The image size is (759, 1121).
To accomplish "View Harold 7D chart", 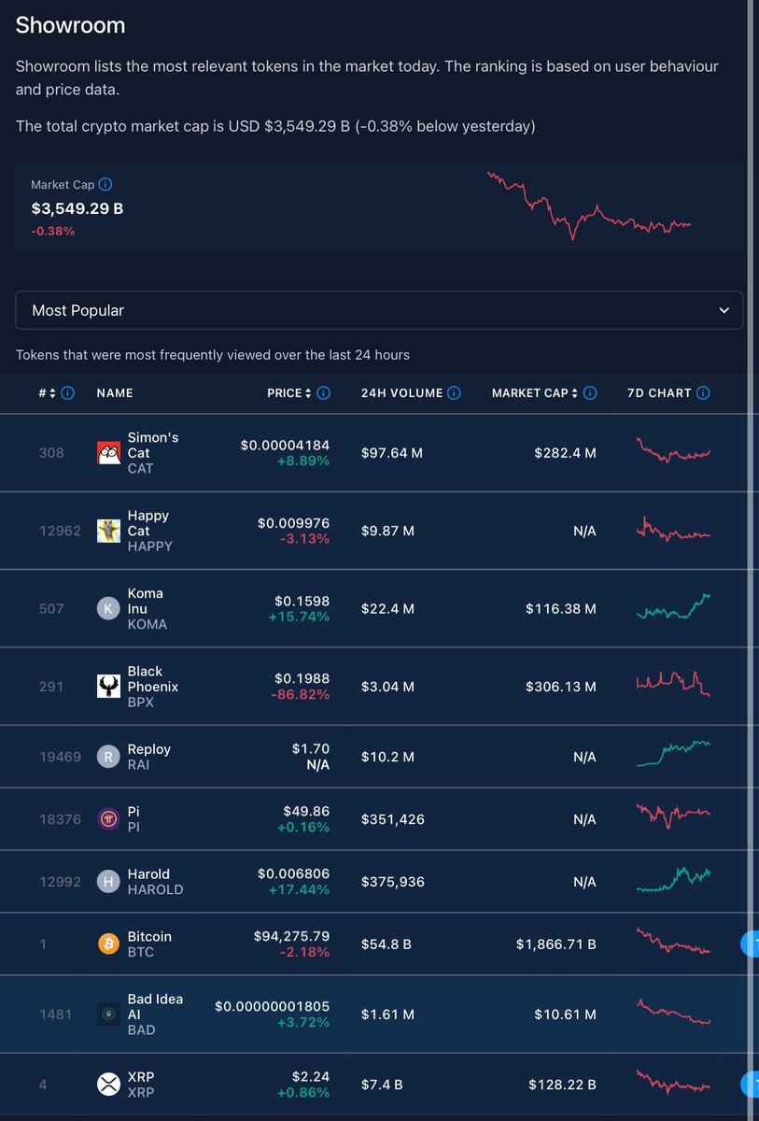I will coord(673,879).
